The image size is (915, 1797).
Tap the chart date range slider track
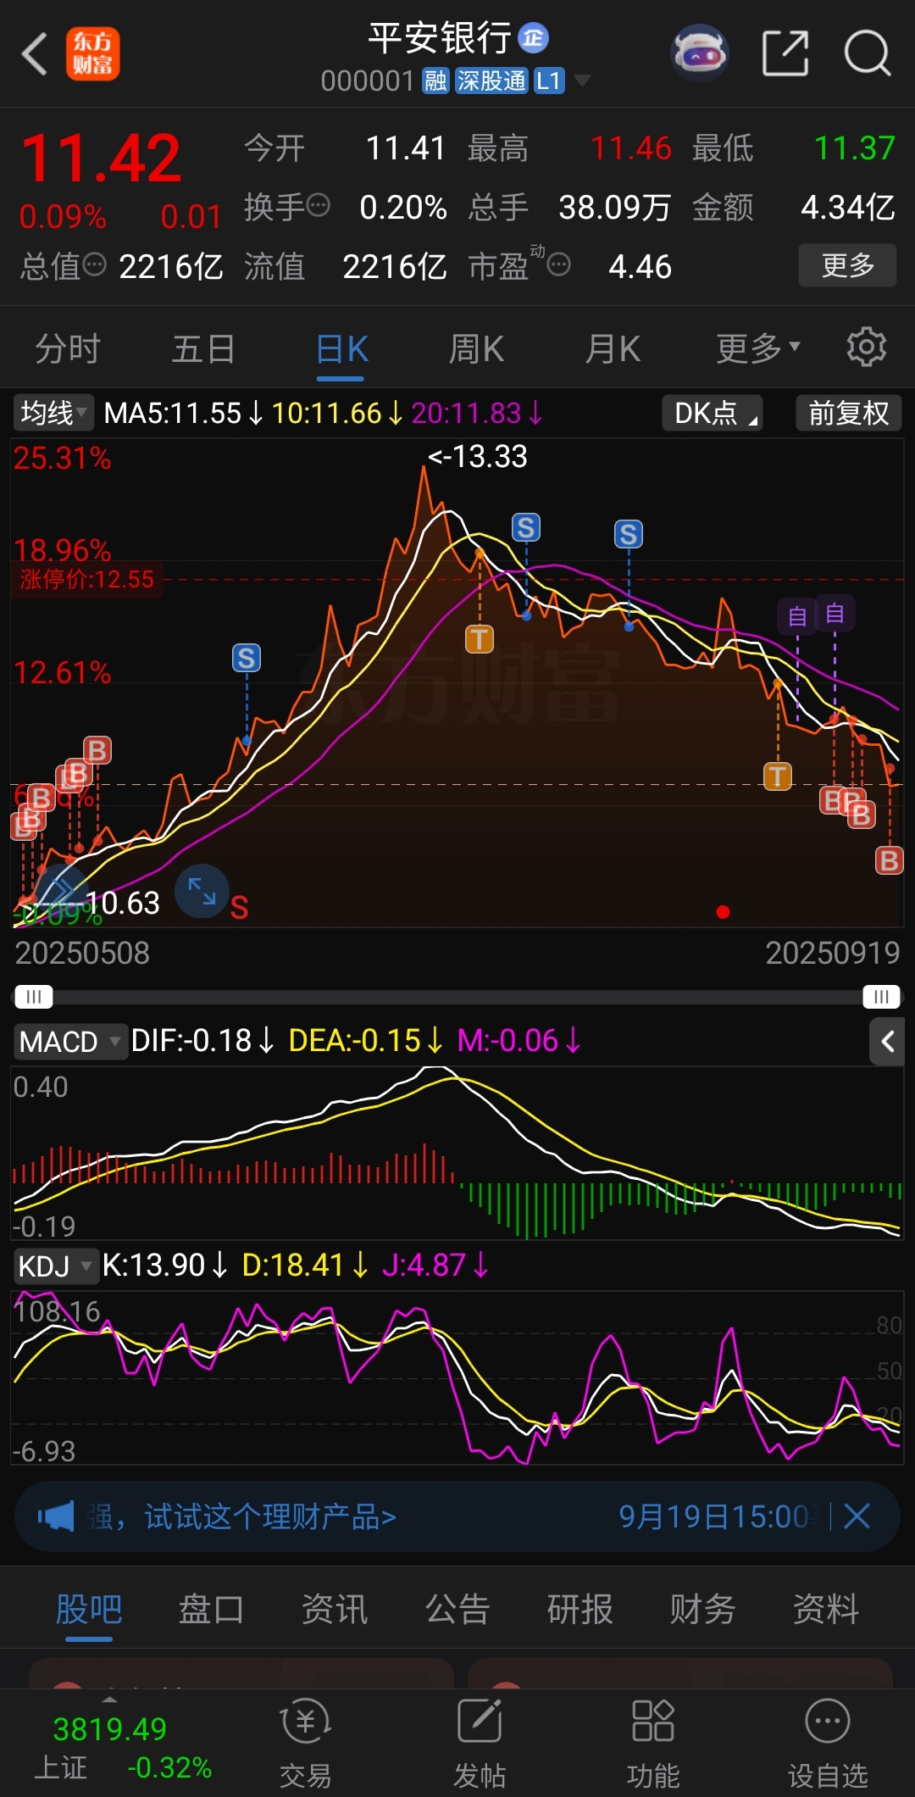tap(457, 996)
